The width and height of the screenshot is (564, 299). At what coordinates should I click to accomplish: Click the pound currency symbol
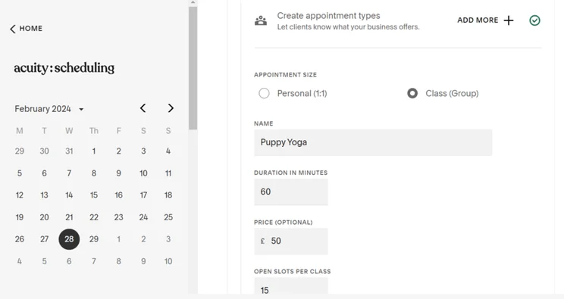pos(262,241)
